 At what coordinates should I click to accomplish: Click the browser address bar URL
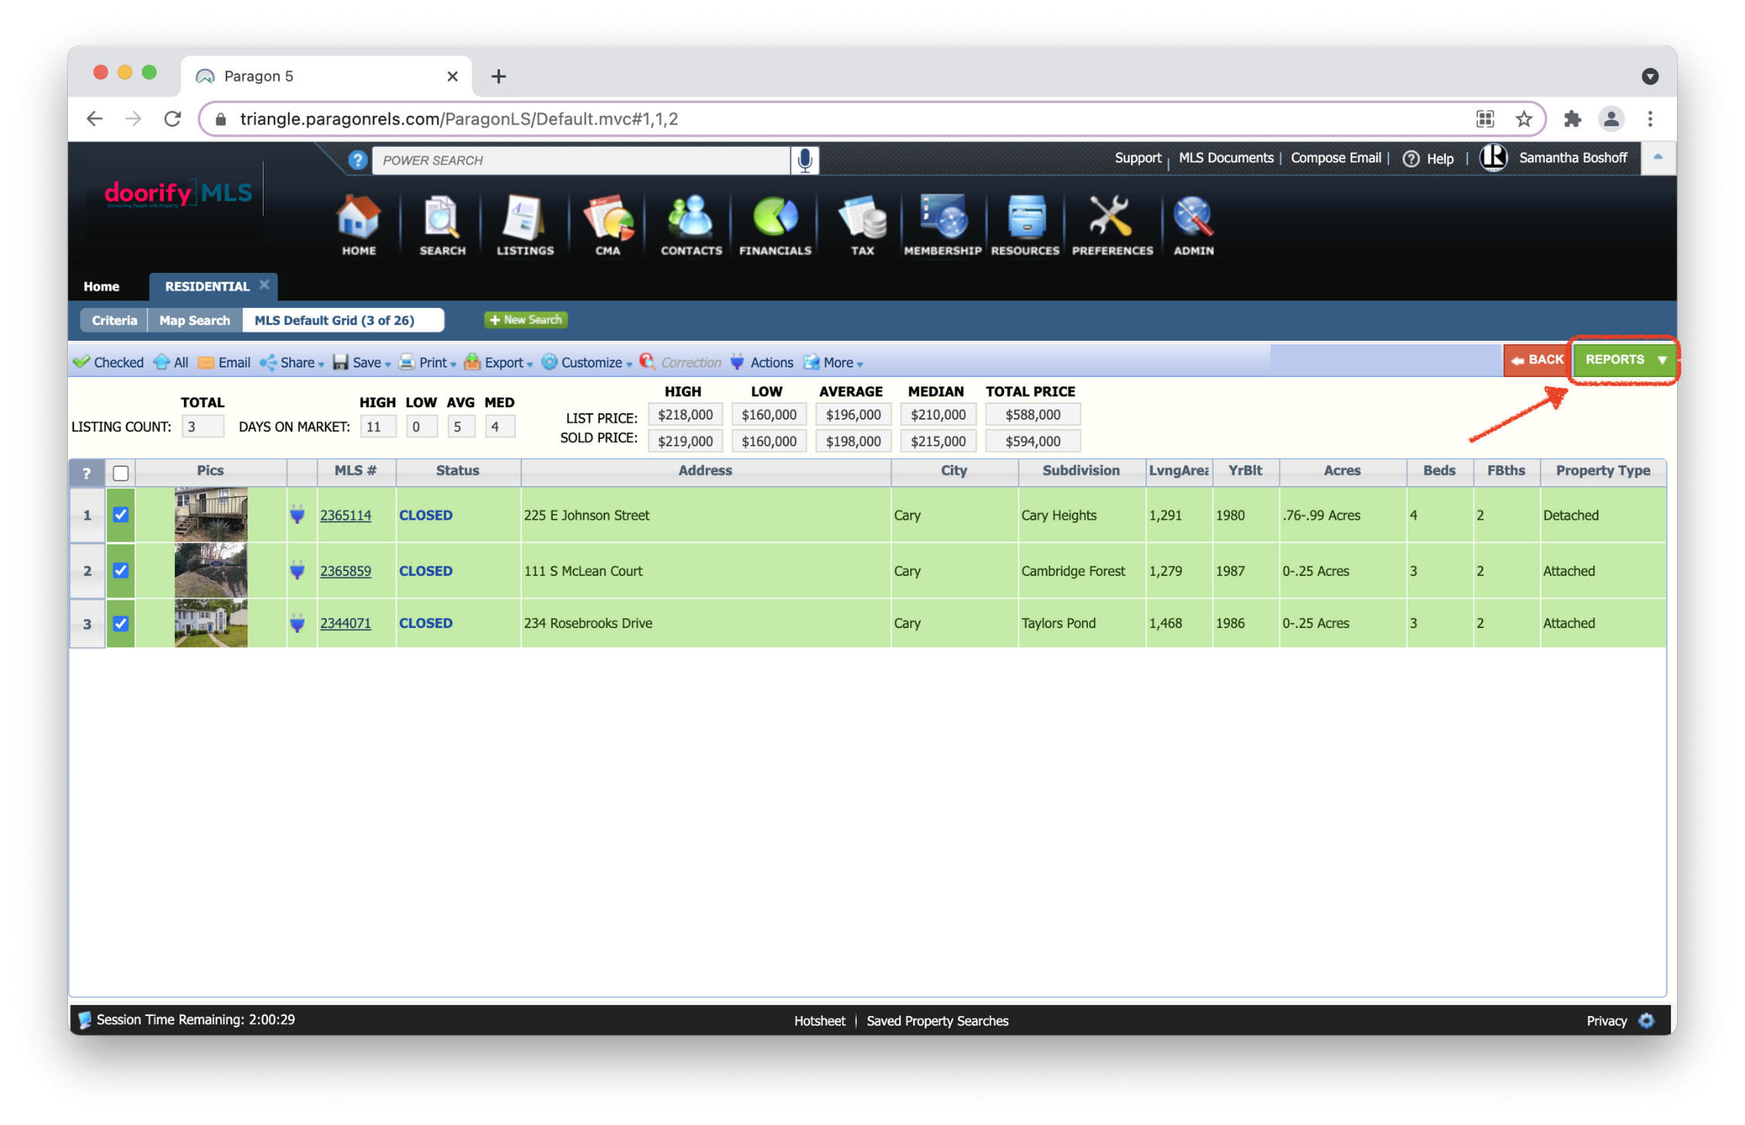pyautogui.click(x=458, y=119)
